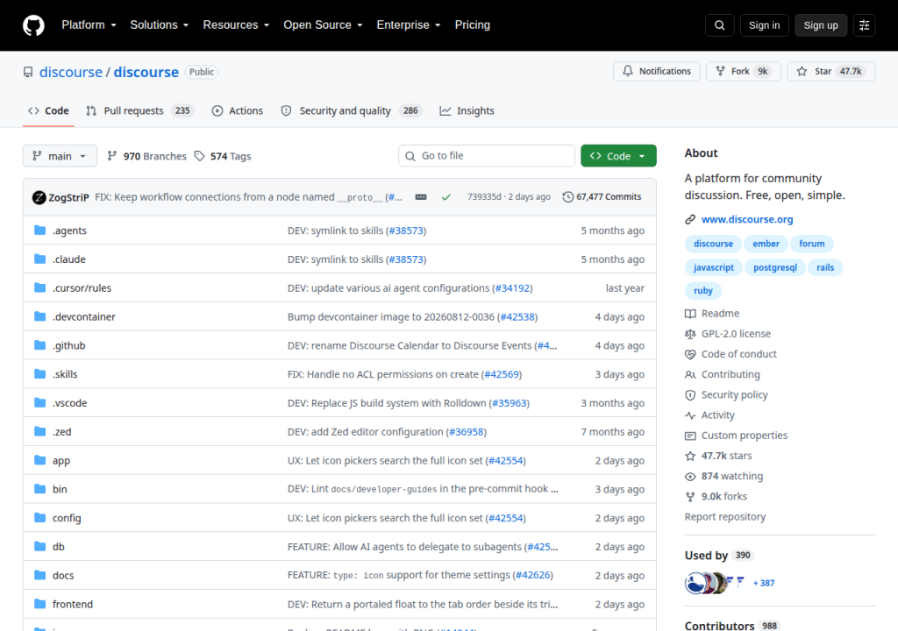Click the Readme book icon
The height and width of the screenshot is (631, 898).
[x=690, y=313]
